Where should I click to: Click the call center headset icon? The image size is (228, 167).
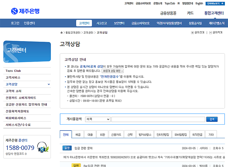(43, 147)
